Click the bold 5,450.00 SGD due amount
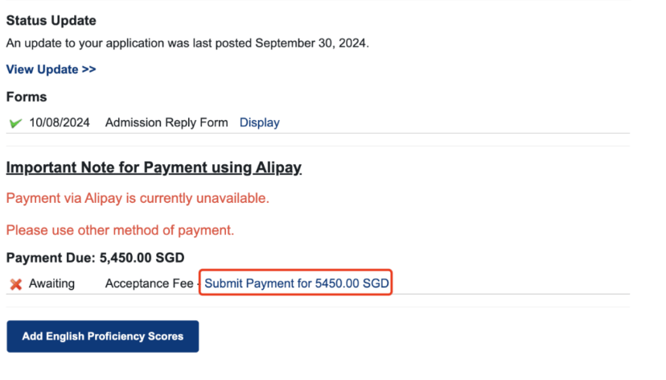 142,258
